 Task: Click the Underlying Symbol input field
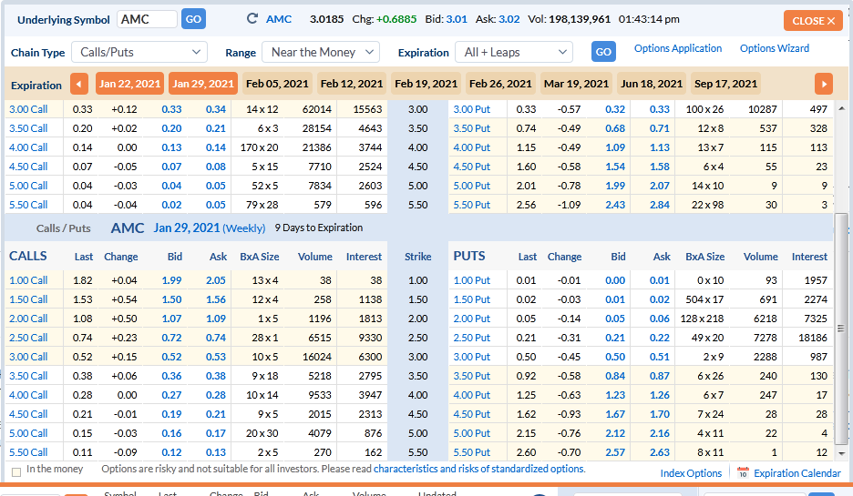click(x=147, y=19)
